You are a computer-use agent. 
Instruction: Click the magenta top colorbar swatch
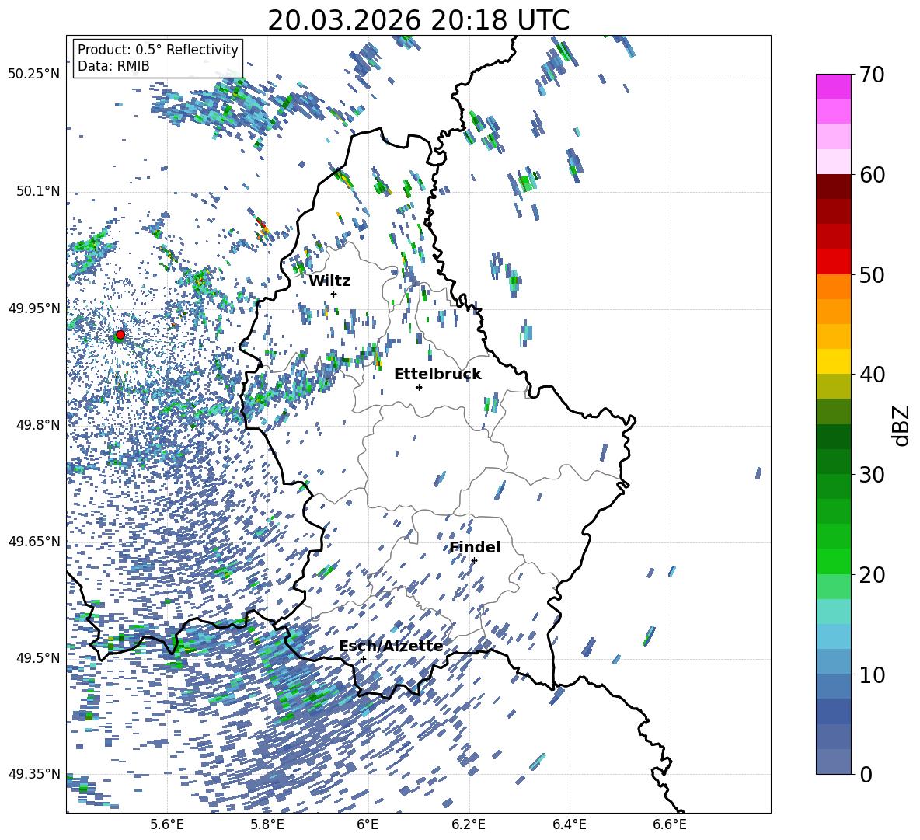click(833, 87)
